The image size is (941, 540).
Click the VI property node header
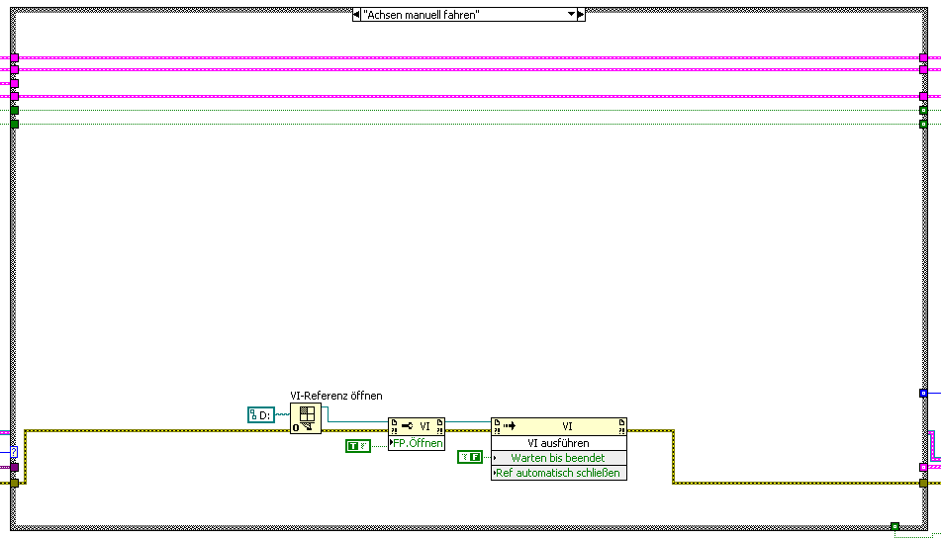pos(417,426)
